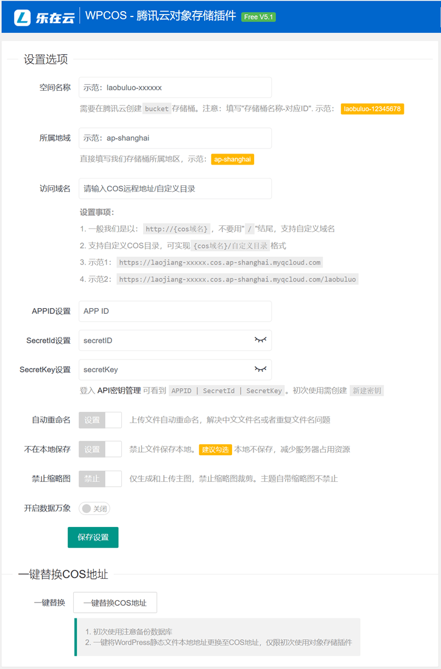The width and height of the screenshot is (441, 669).
Task: Show the SecretId value with the eye icon
Action: pos(260,340)
